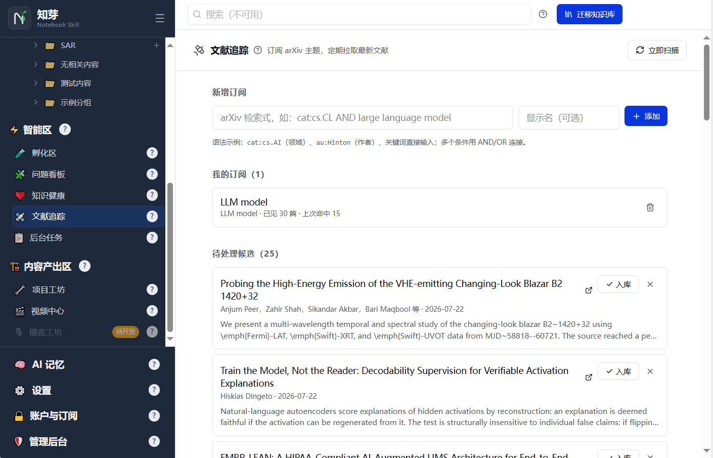Click help icon beside 文献追踪 title

[x=258, y=50]
